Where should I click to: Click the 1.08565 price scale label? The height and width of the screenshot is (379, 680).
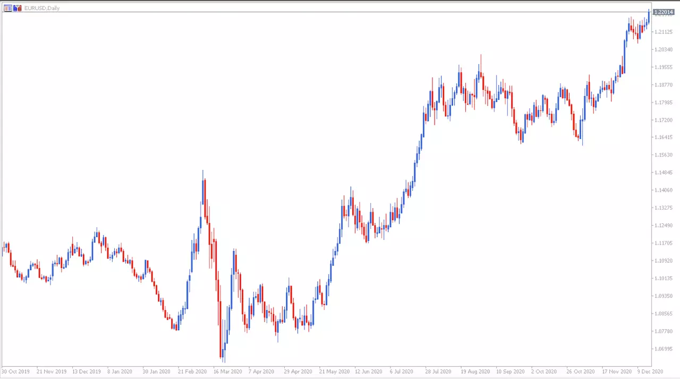pyautogui.click(x=665, y=313)
